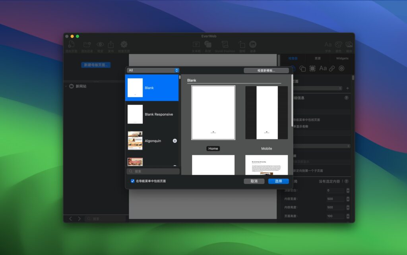
Task: Click the 新建母版页面 button in the sidebar
Action: pyautogui.click(x=95, y=65)
